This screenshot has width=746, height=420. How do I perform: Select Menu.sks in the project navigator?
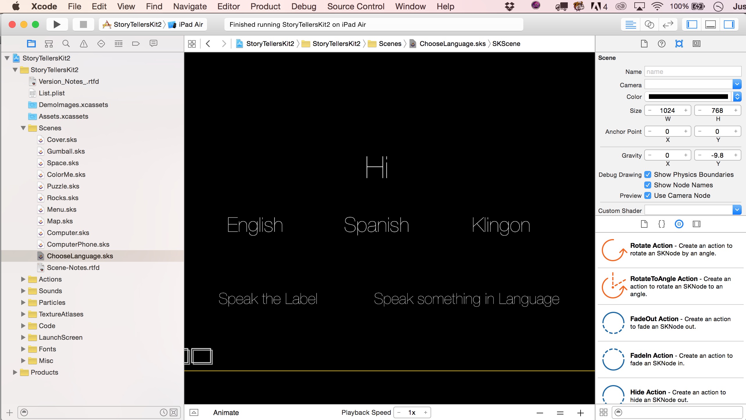pos(62,209)
